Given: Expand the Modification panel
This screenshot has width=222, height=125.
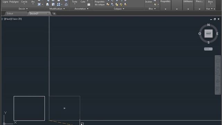Looking at the screenshot, I should tap(57, 9).
